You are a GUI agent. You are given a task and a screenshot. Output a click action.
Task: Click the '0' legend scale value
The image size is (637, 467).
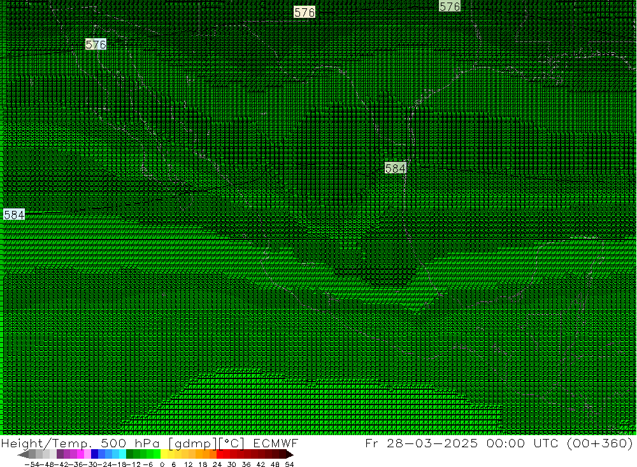162,464
